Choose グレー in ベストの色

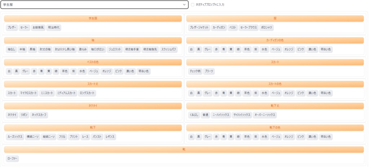coord(25,71)
